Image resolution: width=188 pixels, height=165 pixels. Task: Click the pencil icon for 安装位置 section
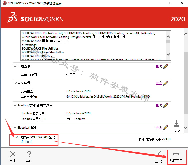pyautogui.click(x=166, y=83)
